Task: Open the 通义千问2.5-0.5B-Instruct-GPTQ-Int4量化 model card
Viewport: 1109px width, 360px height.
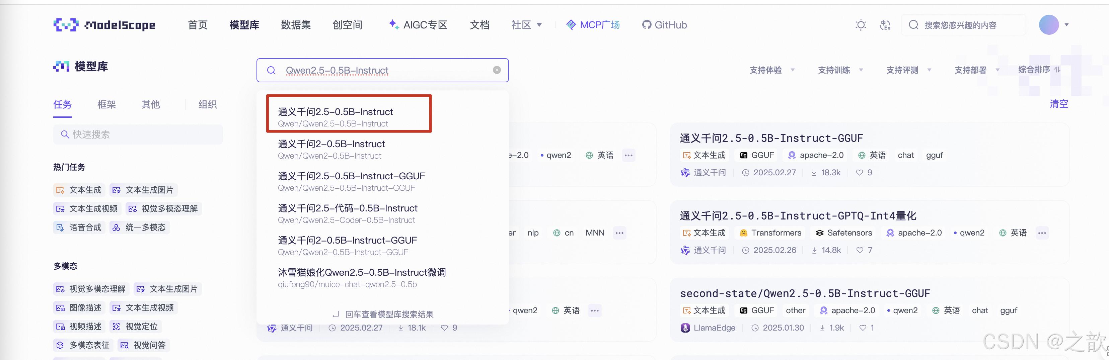Action: [x=798, y=215]
